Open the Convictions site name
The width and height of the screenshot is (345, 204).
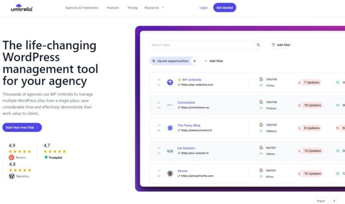(186, 103)
